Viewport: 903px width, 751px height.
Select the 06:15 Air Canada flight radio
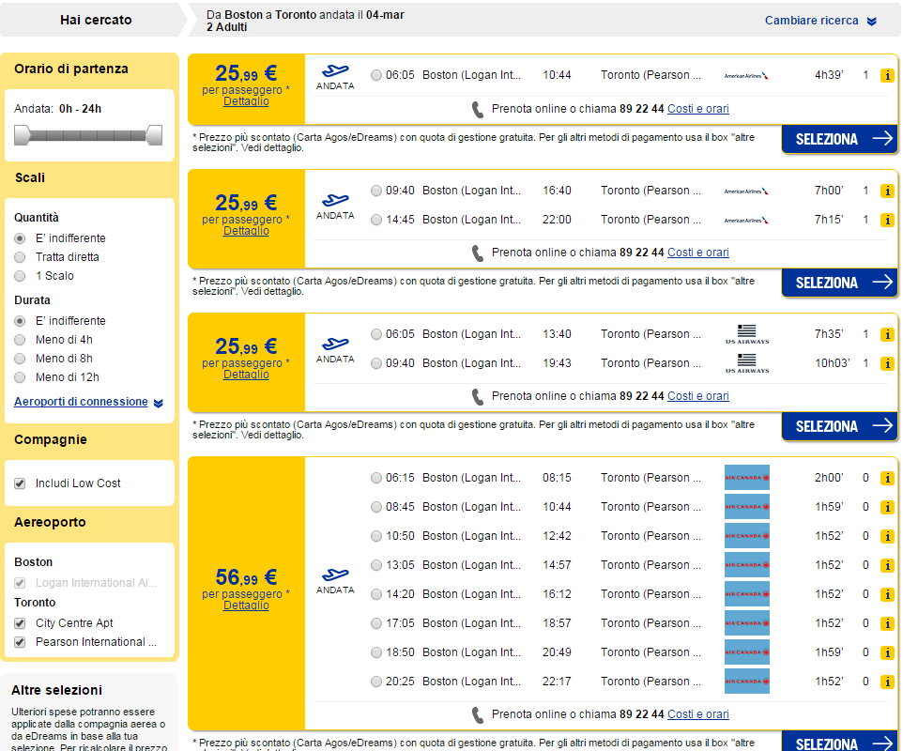coord(376,478)
